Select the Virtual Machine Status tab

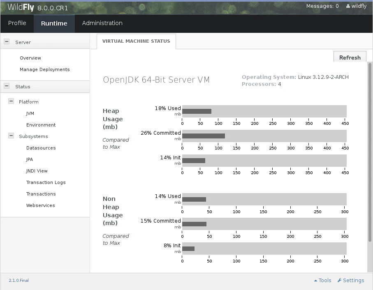coord(136,41)
